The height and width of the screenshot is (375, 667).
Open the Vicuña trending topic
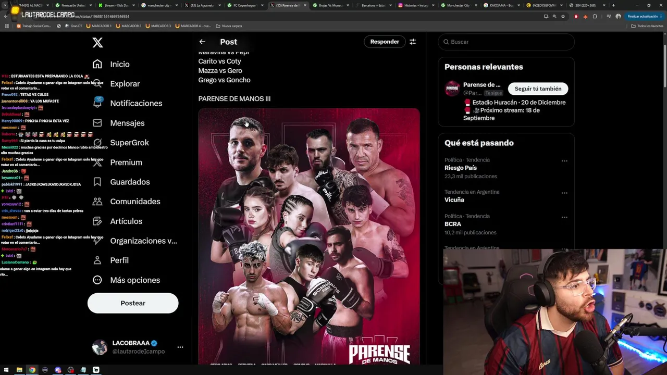pos(454,200)
